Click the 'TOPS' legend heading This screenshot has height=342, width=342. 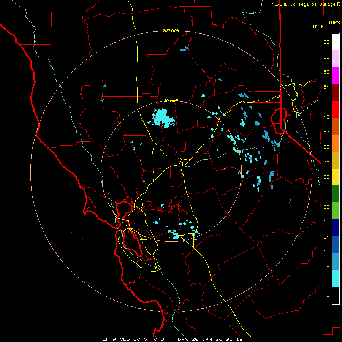[334, 23]
